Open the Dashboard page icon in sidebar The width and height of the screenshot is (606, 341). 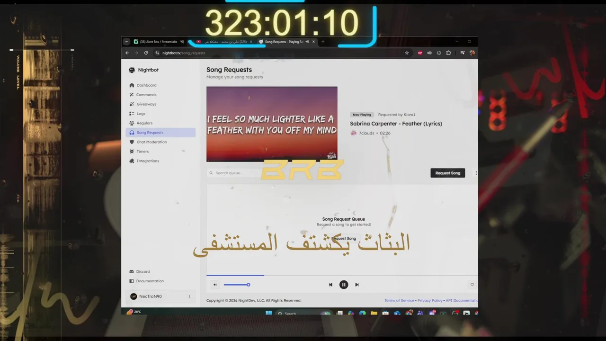132,85
